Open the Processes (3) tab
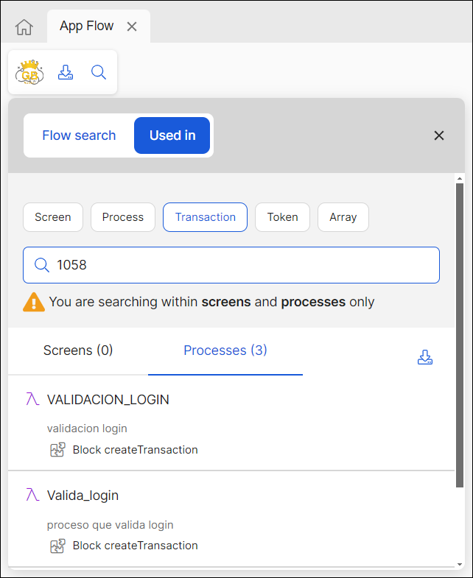 click(x=225, y=350)
